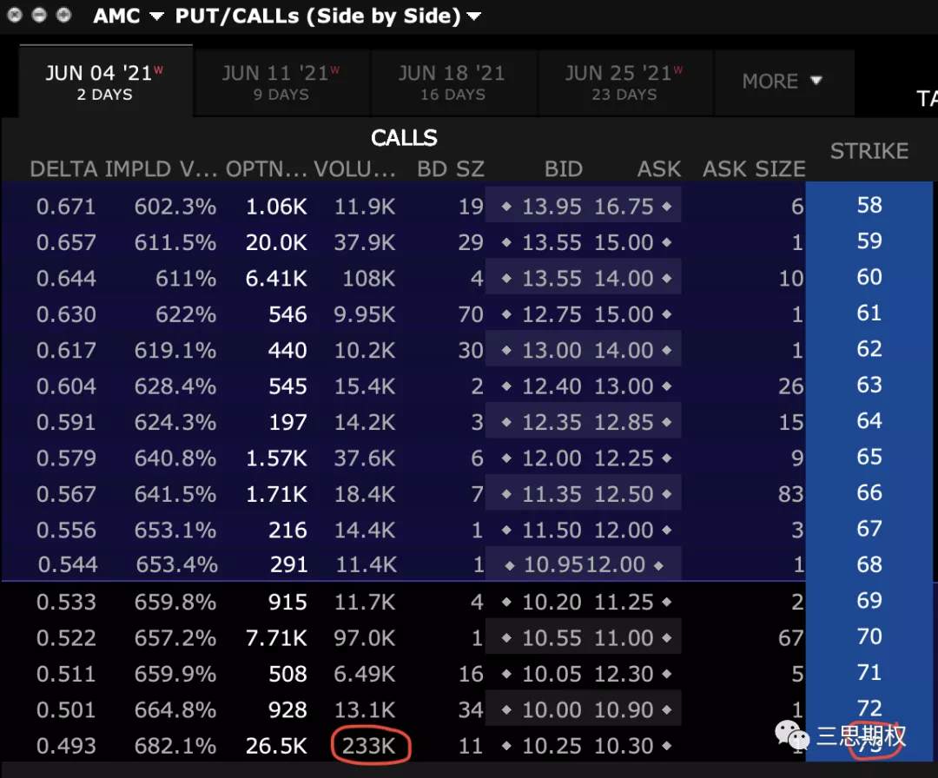This screenshot has width=938, height=778.
Task: Click the 233K volume cell
Action: 368,746
